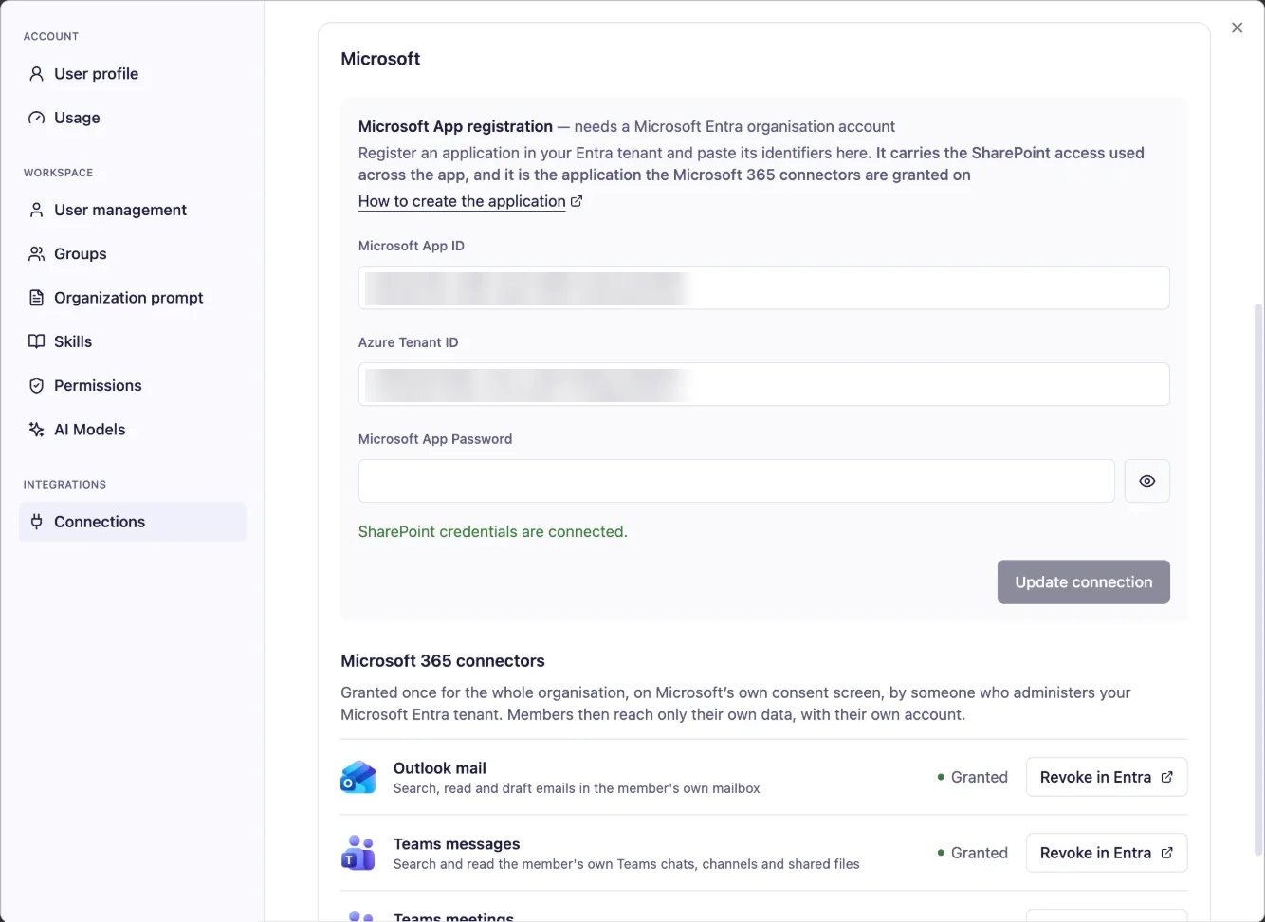This screenshot has width=1265, height=922.
Task: Click the shield icon beside Permissions
Action: 36,385
